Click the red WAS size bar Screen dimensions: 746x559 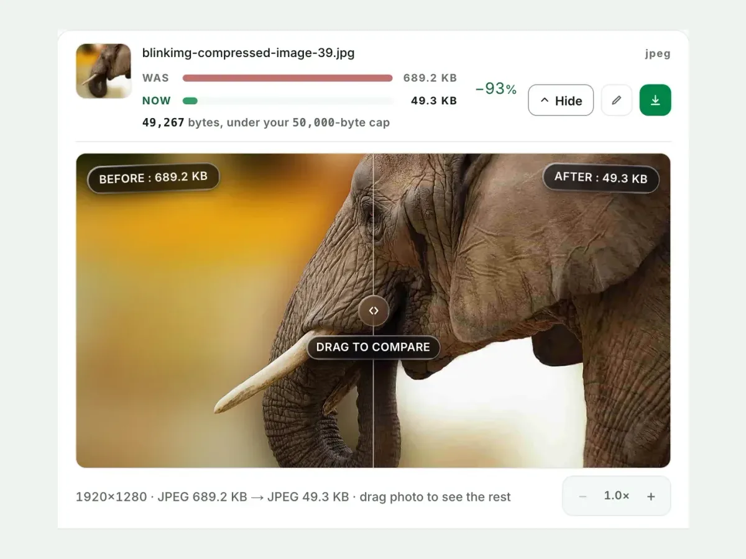(288, 78)
